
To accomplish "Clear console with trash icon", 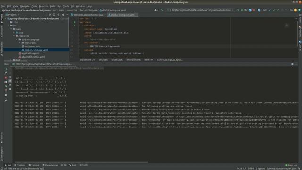I will pyautogui.click(x=10, y=89).
